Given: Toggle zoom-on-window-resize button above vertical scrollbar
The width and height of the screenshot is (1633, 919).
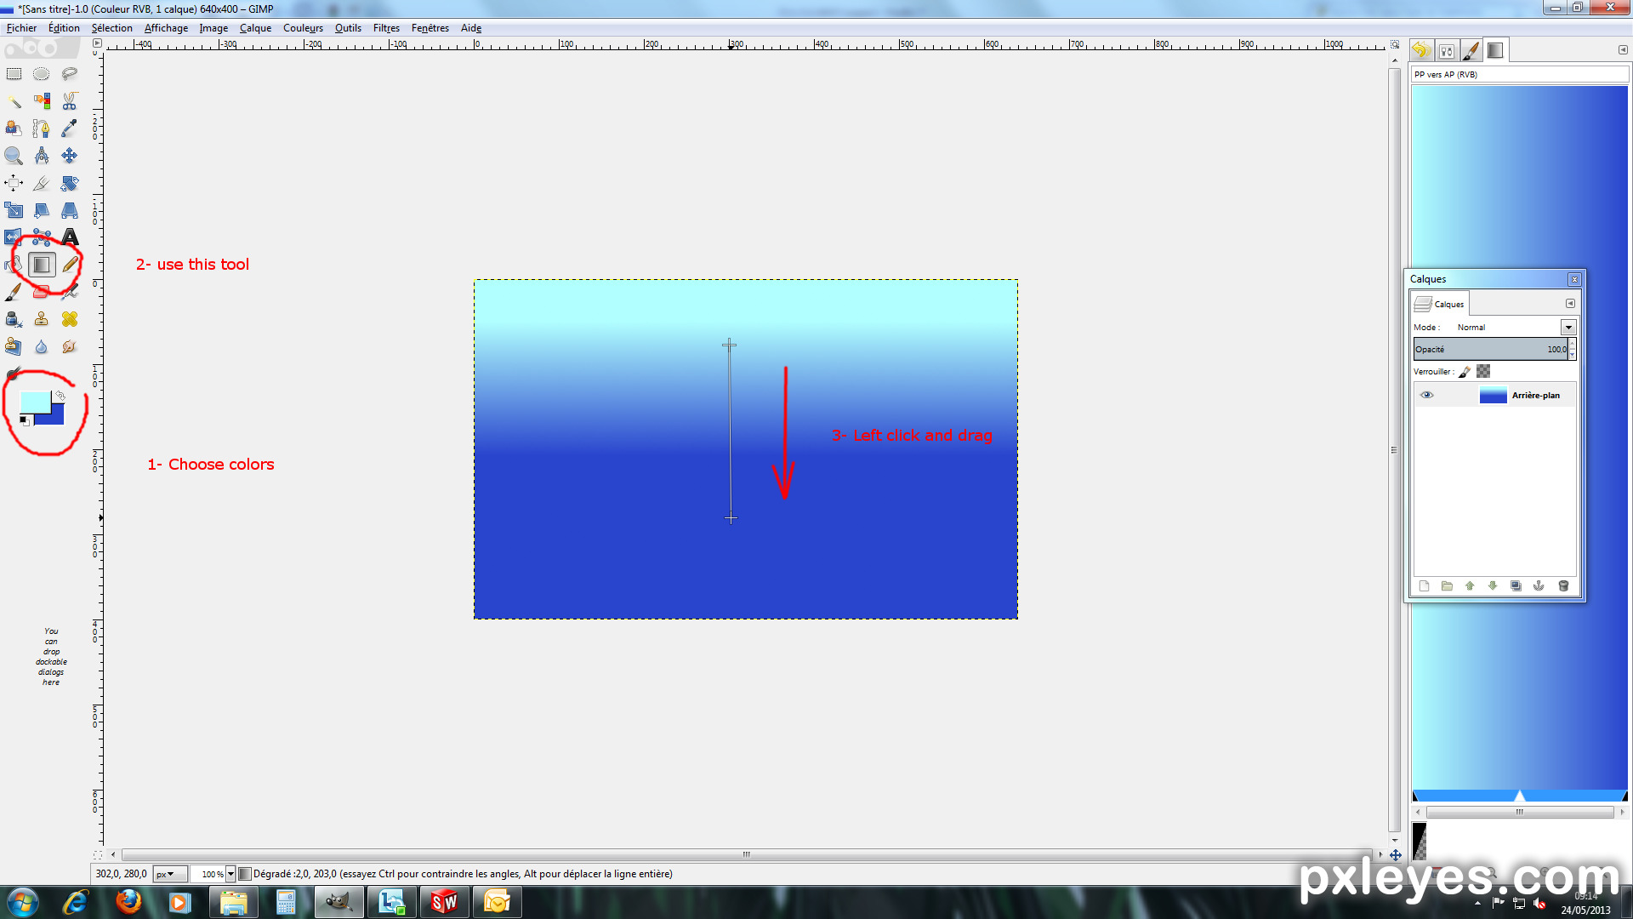Looking at the screenshot, I should pos(1395,44).
